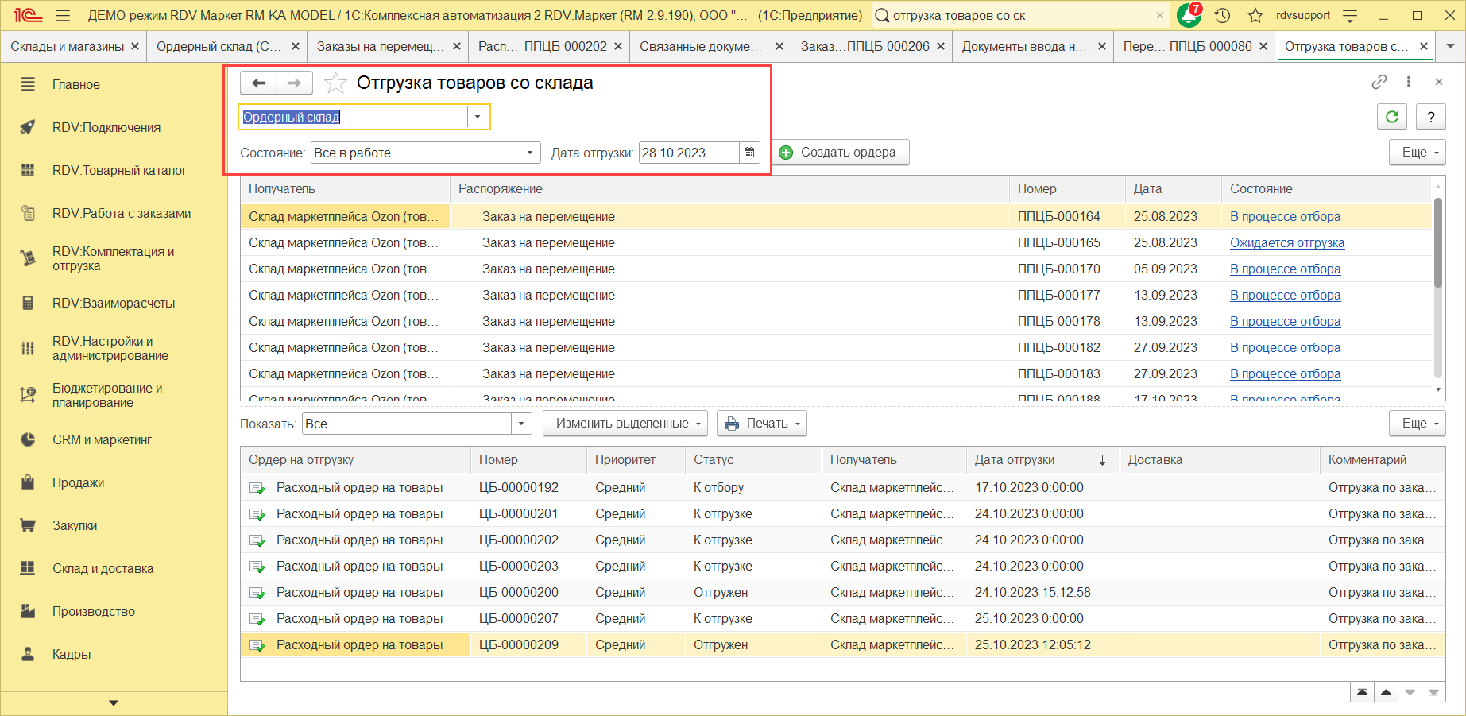Viewport: 1466px width, 716px height.
Task: Add form to favorites with star icon
Action: pyautogui.click(x=335, y=83)
